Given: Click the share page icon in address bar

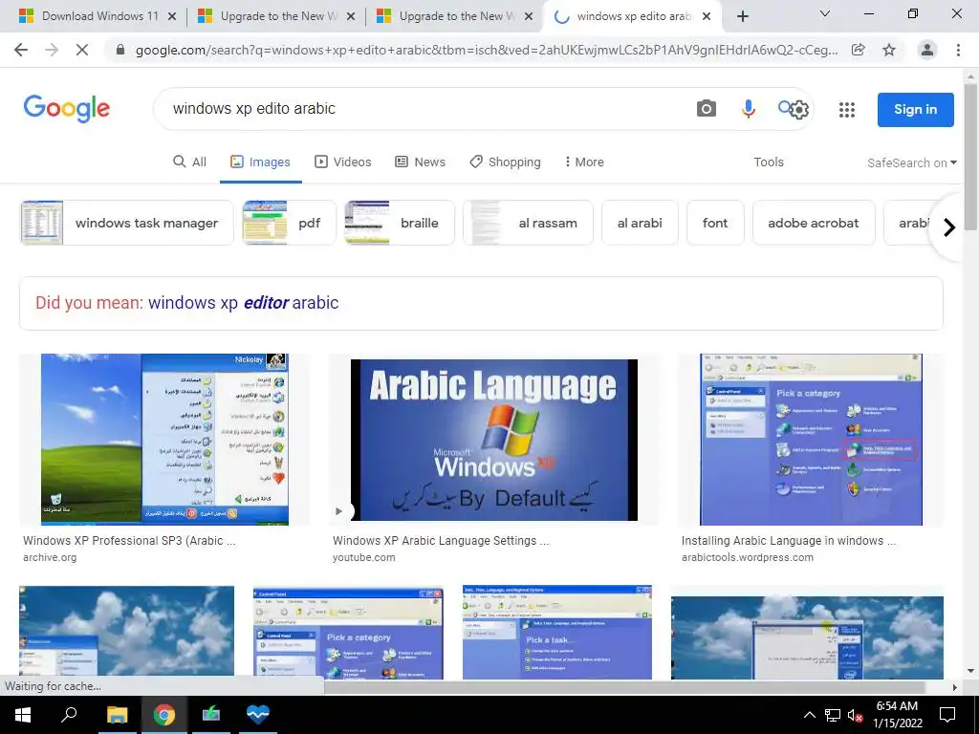Looking at the screenshot, I should click(858, 50).
